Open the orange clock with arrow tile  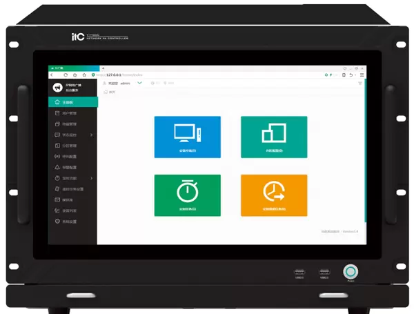[x=273, y=195]
